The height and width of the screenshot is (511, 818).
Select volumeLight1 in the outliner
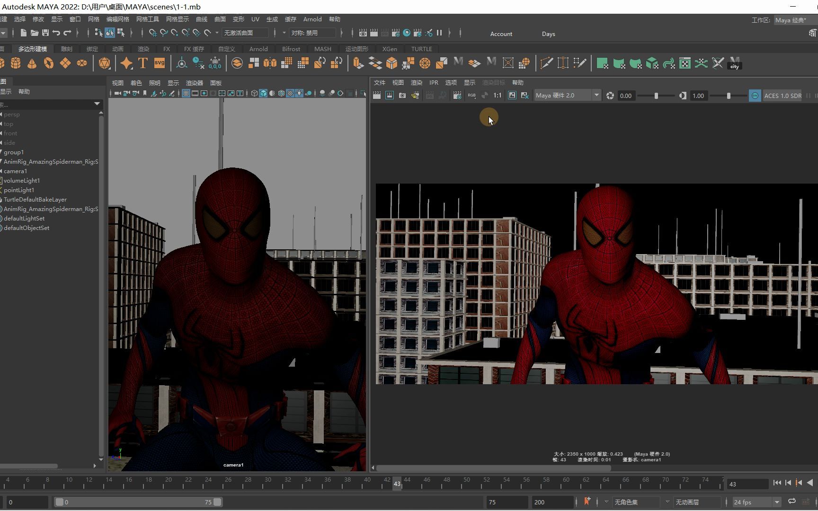click(x=22, y=181)
